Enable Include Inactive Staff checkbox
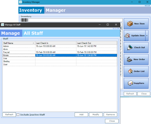This screenshot has height=124, width=151. pos(18,114)
